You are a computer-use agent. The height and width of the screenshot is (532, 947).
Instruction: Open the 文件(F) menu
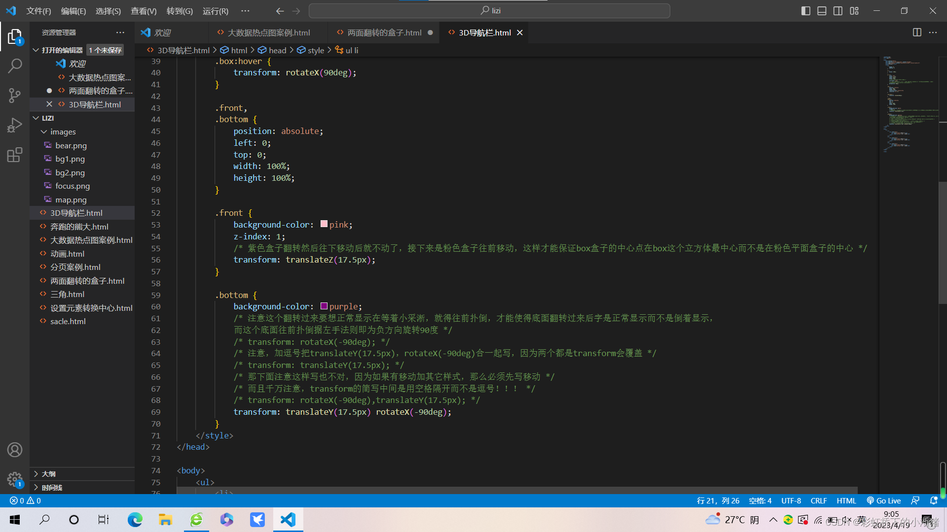point(37,10)
